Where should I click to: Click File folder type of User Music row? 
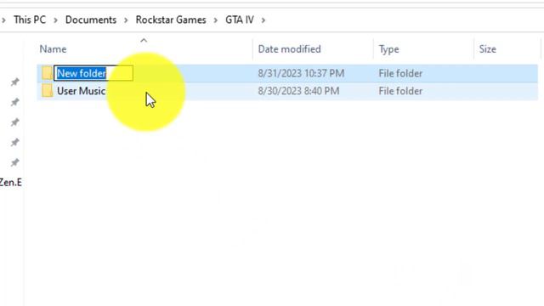(x=400, y=91)
